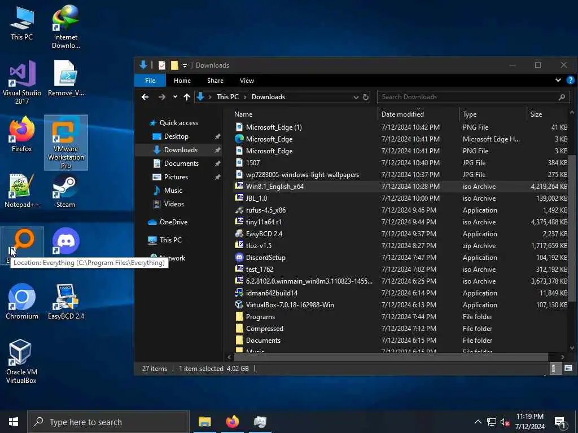Sort by Date modified column

(418, 114)
